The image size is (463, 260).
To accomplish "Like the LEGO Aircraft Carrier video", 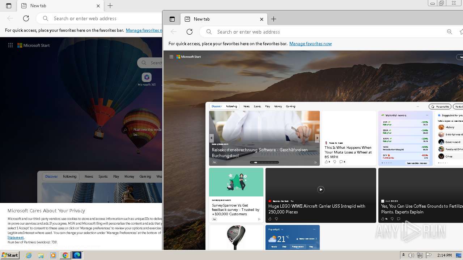I will click(270, 219).
